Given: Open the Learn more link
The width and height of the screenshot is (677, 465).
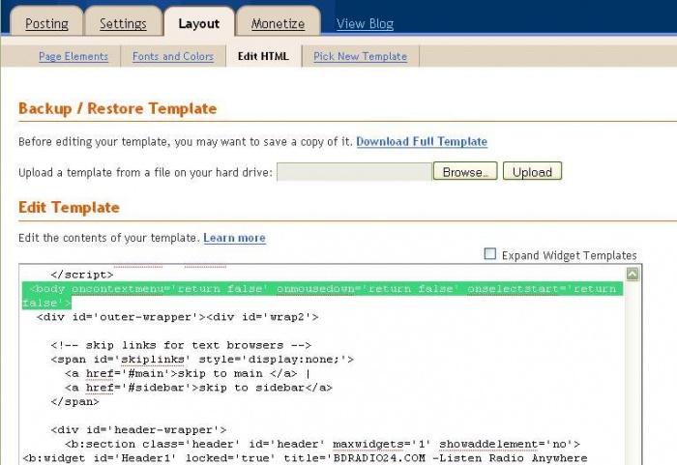Looking at the screenshot, I should (x=234, y=238).
